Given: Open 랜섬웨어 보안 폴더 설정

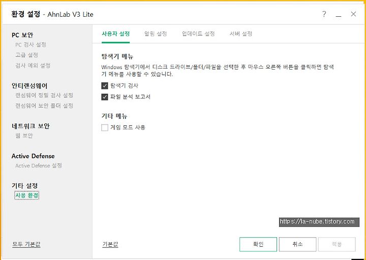Looking at the screenshot, I should click(x=44, y=106).
